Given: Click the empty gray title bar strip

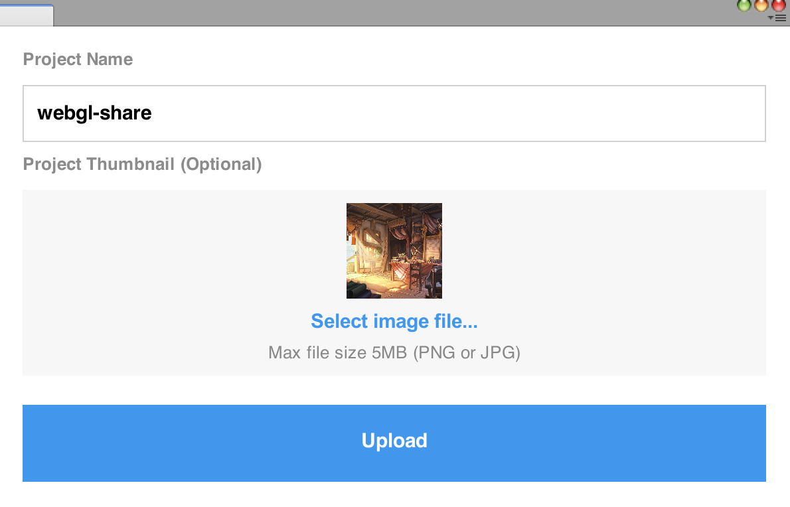Looking at the screenshot, I should click(x=393, y=13).
